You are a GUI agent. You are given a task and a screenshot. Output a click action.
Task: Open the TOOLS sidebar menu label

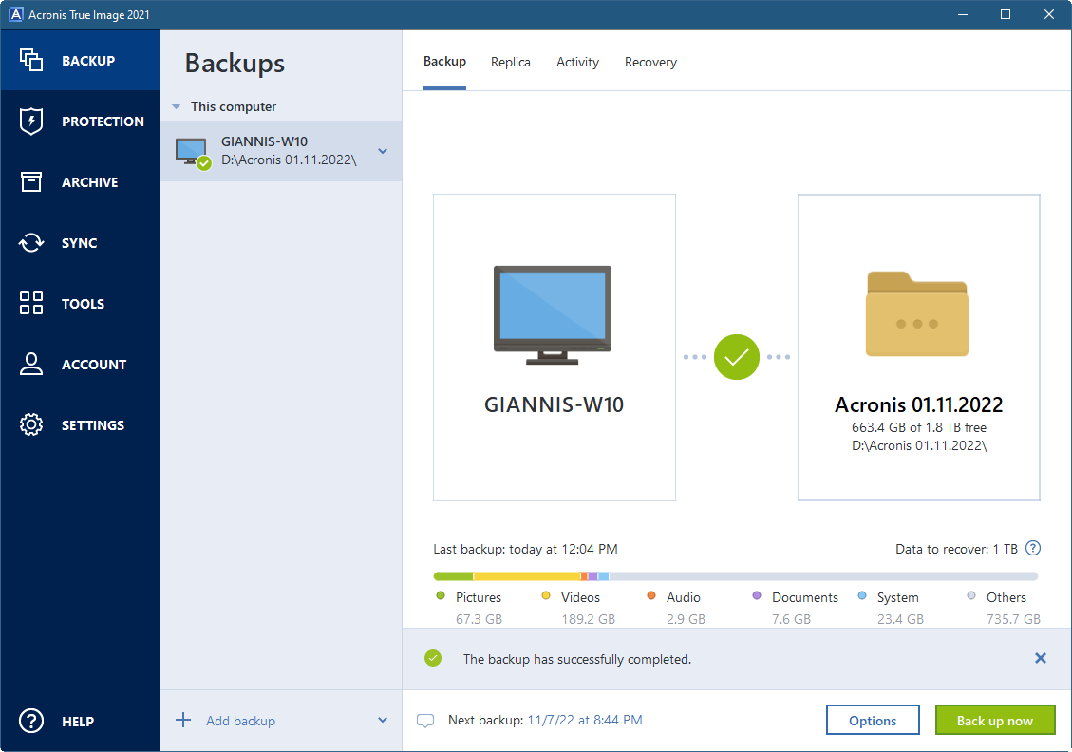tap(83, 304)
